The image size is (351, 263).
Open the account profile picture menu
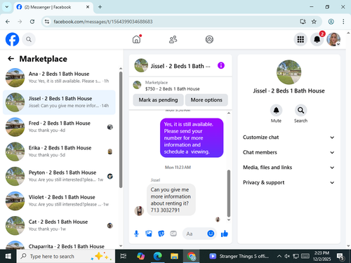[x=333, y=39]
